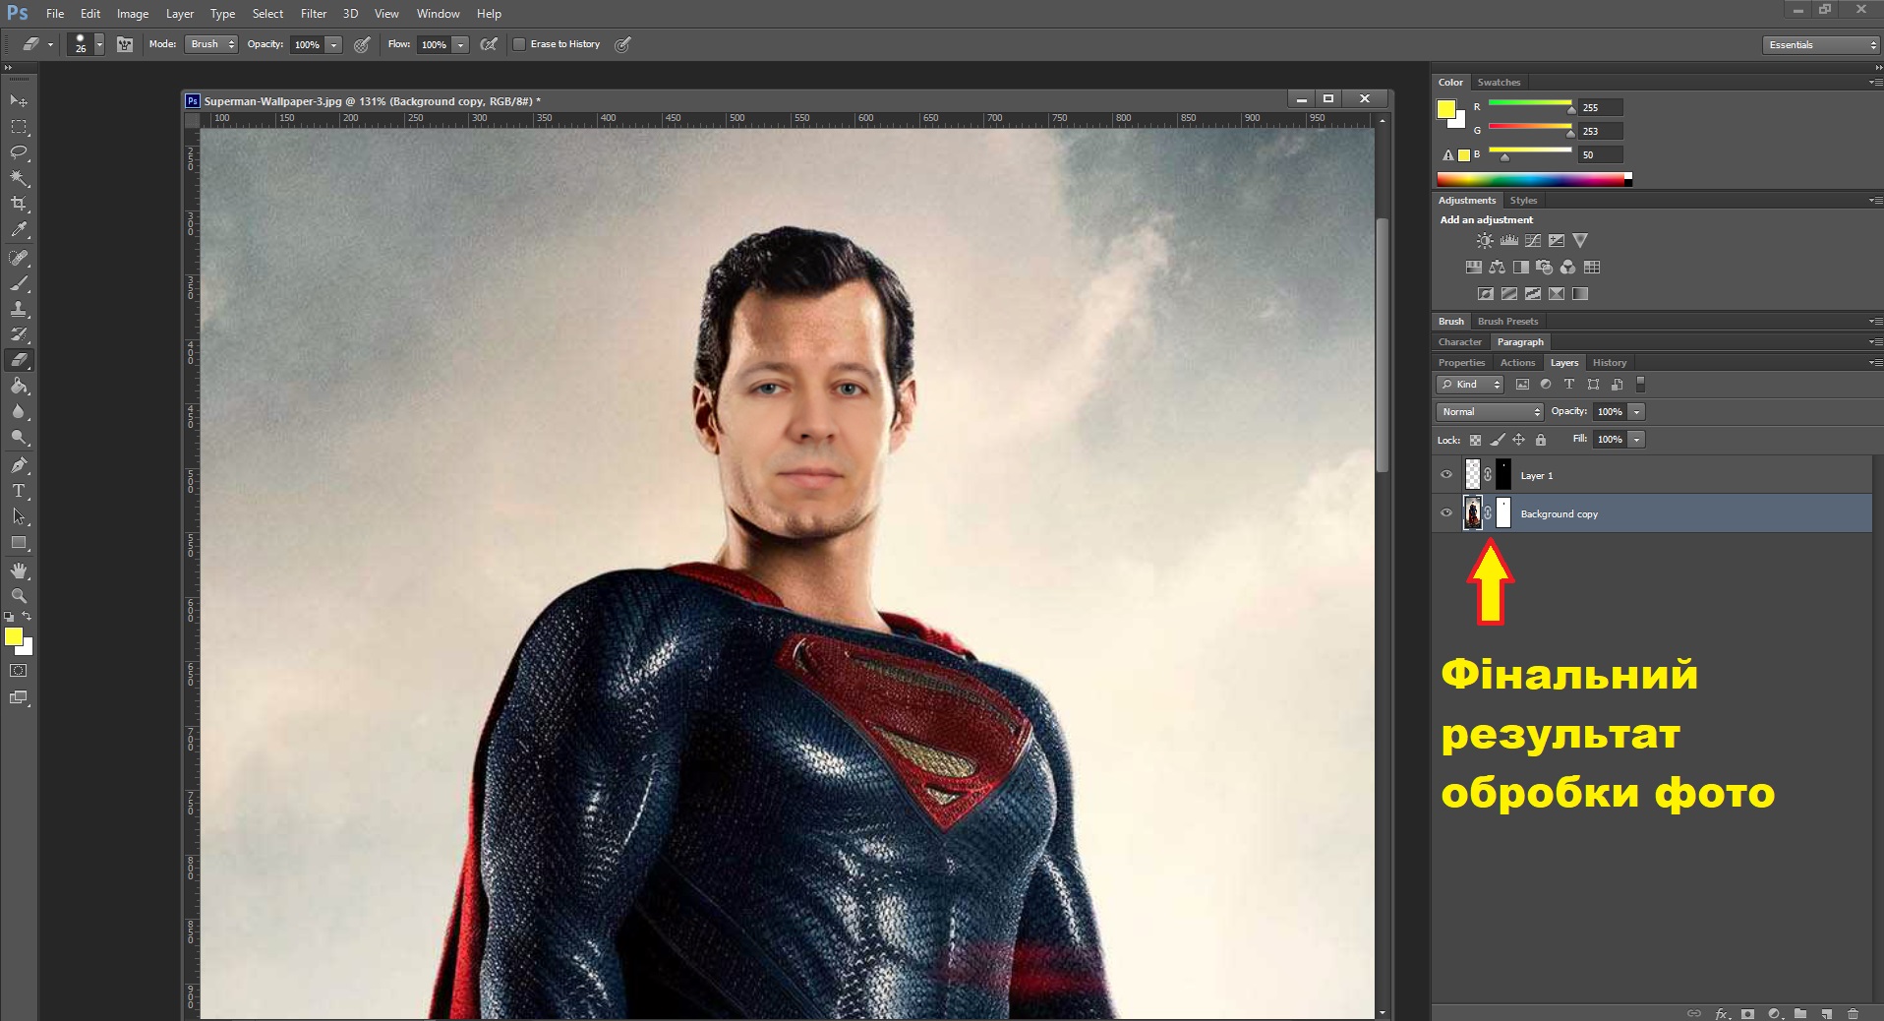
Task: Open the Layer menu
Action: [180, 14]
